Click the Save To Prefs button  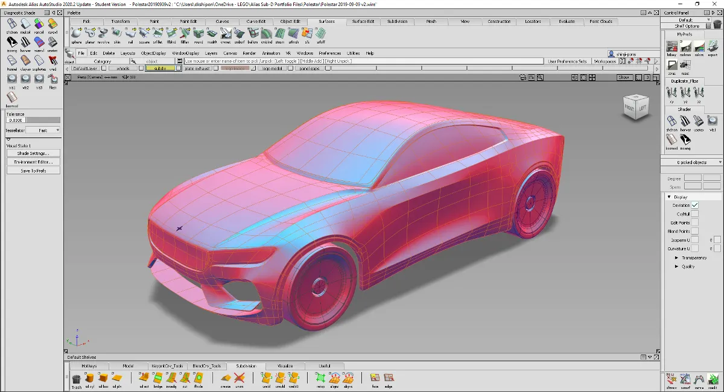(33, 171)
